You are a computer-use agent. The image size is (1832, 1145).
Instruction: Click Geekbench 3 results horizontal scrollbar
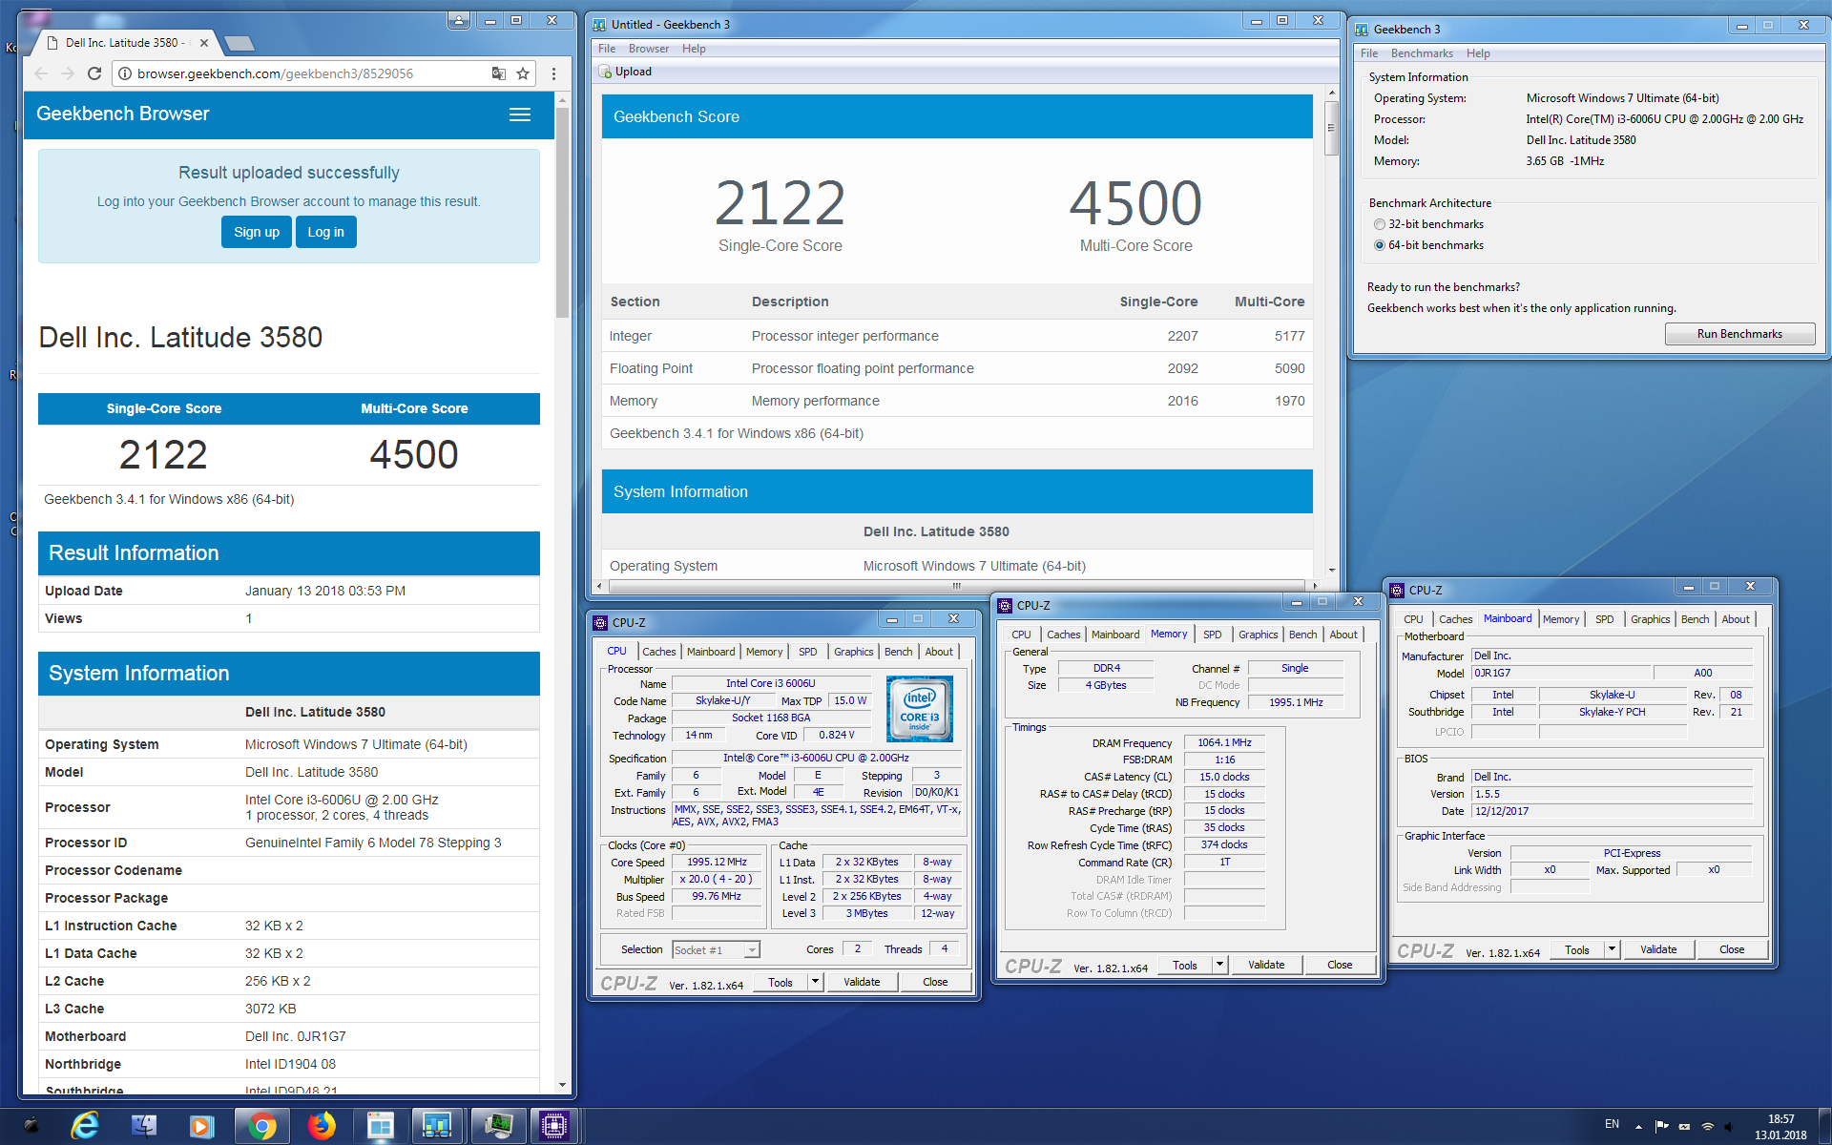click(956, 586)
